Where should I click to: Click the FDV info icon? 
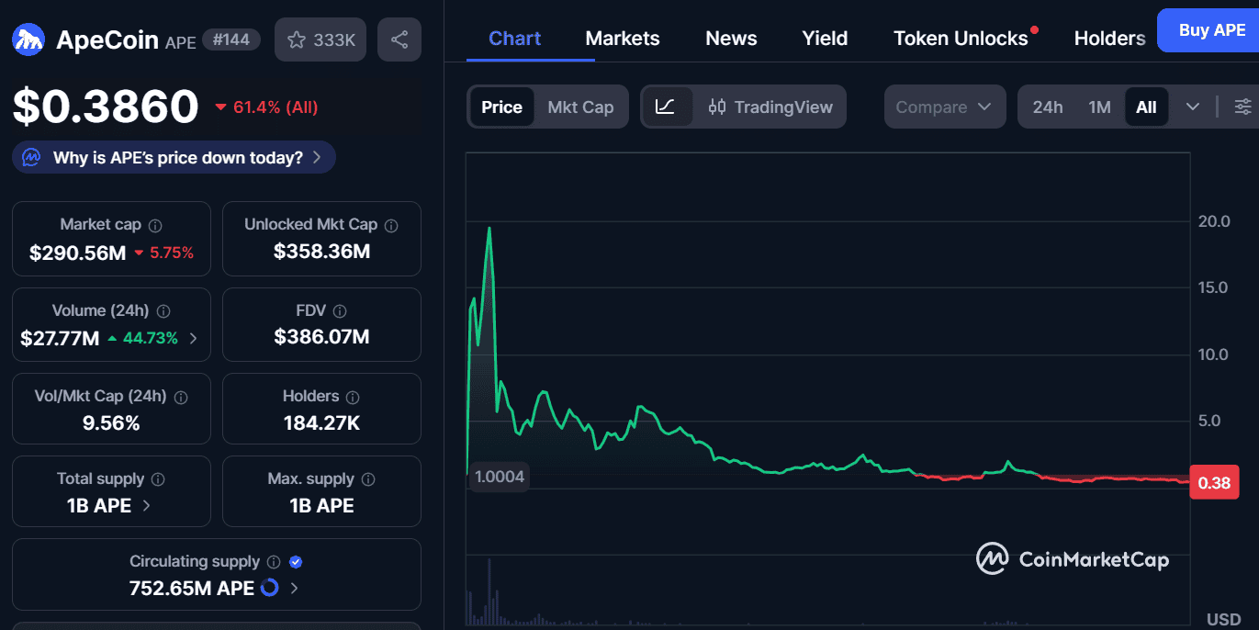tap(340, 311)
